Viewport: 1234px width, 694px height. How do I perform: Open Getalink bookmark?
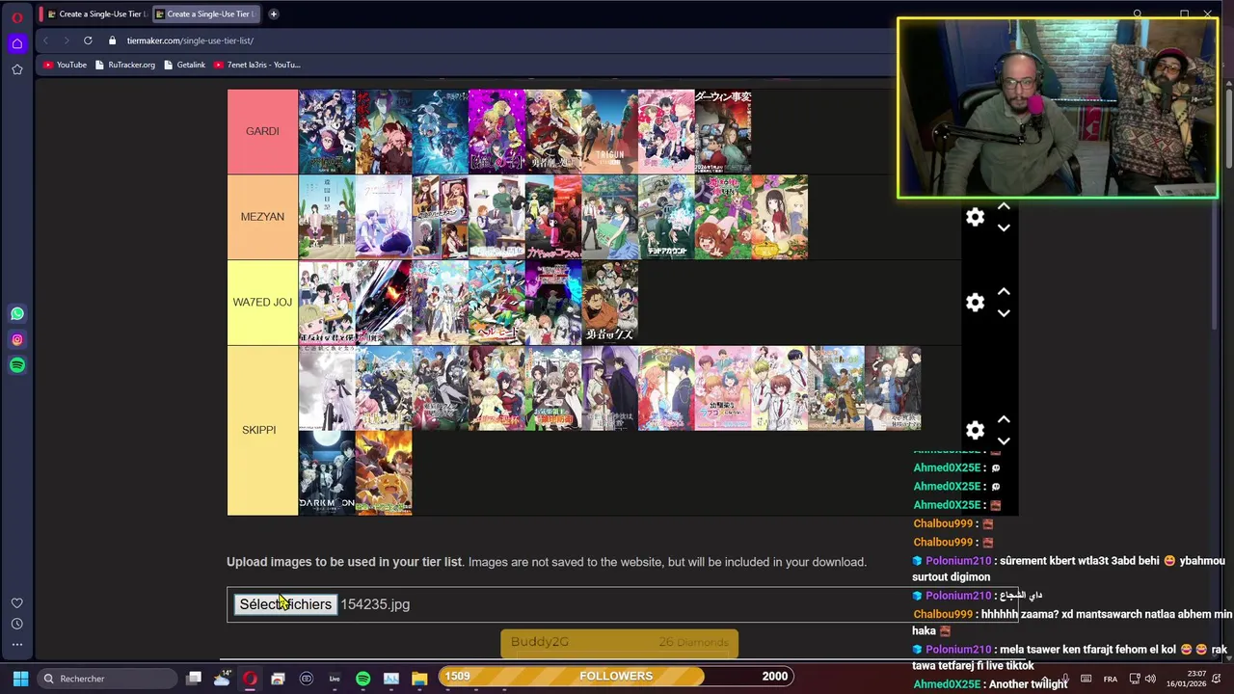click(x=185, y=65)
